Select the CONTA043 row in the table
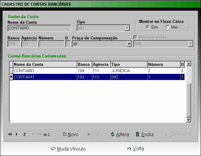 (x=97, y=77)
